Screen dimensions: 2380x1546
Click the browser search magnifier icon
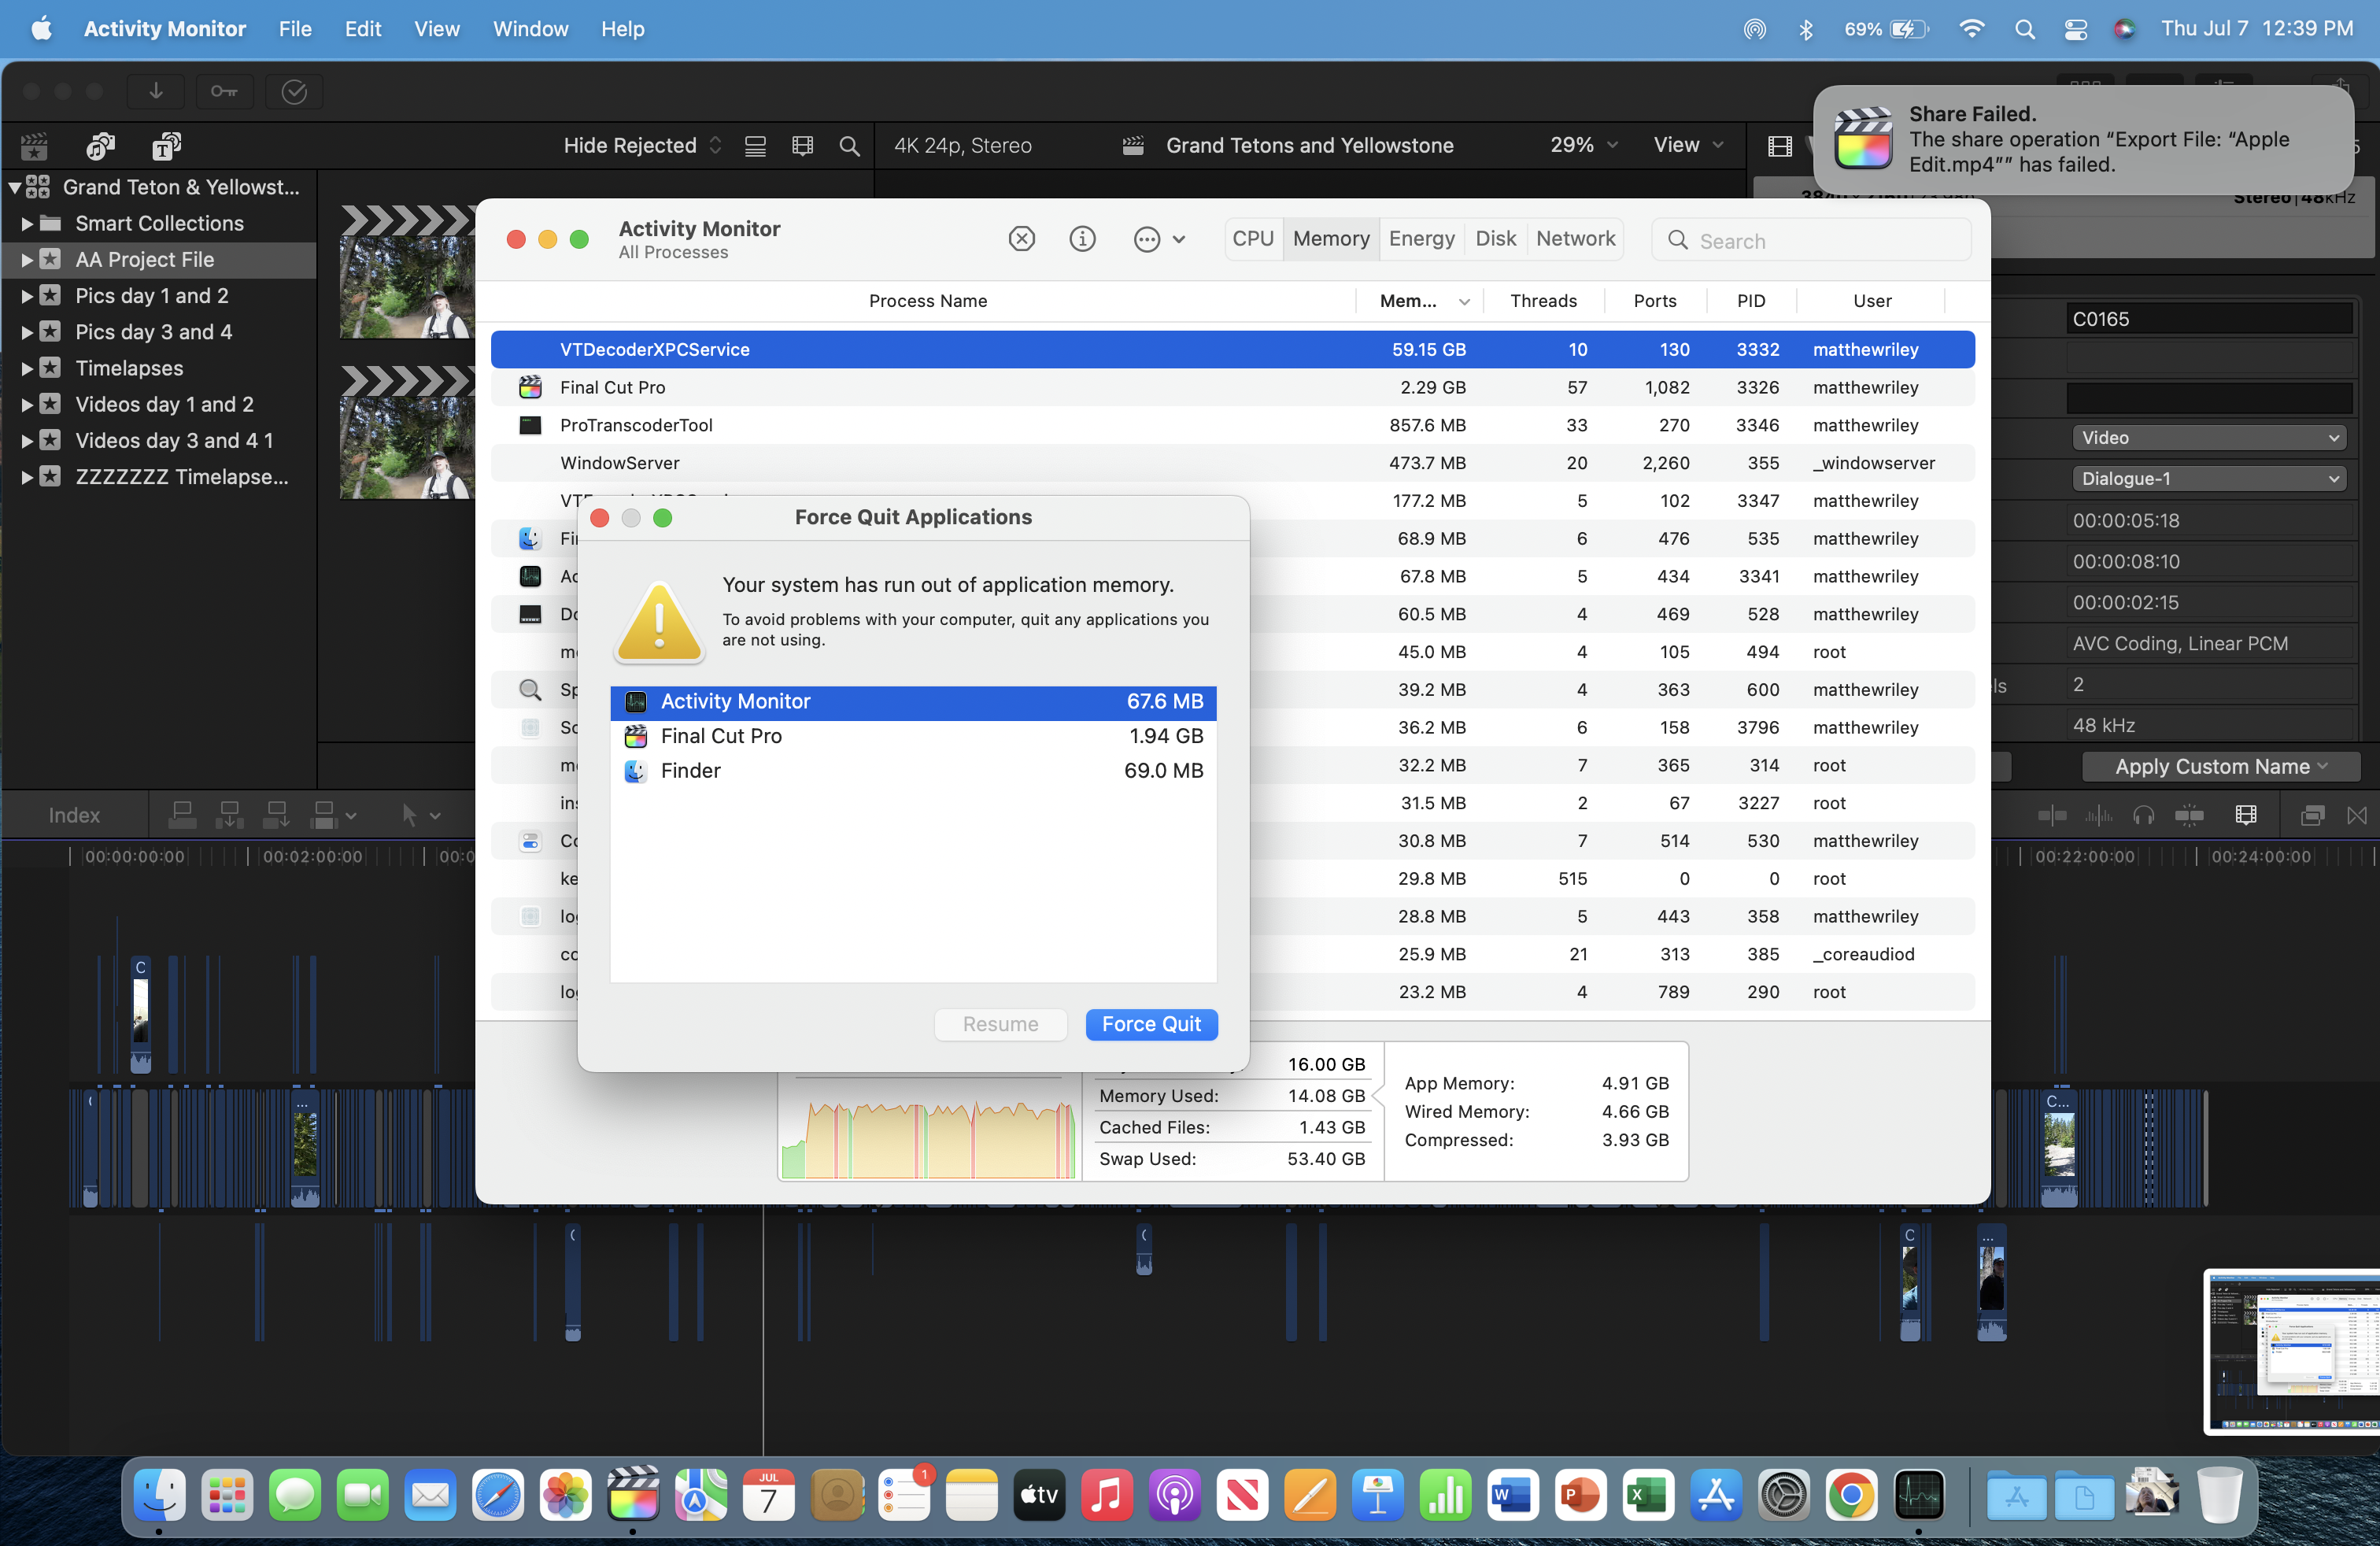[849, 146]
